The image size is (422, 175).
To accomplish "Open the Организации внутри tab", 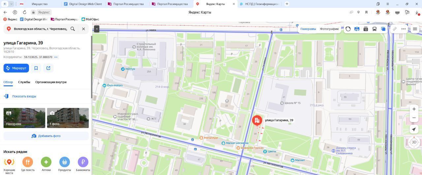I will pos(51,82).
